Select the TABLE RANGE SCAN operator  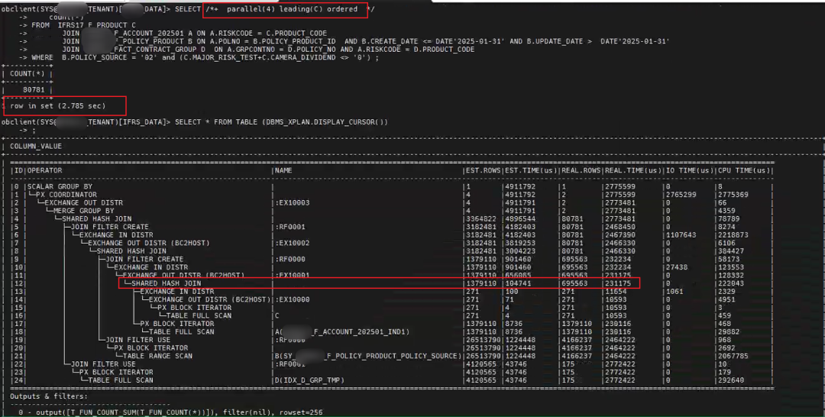pyautogui.click(x=157, y=356)
